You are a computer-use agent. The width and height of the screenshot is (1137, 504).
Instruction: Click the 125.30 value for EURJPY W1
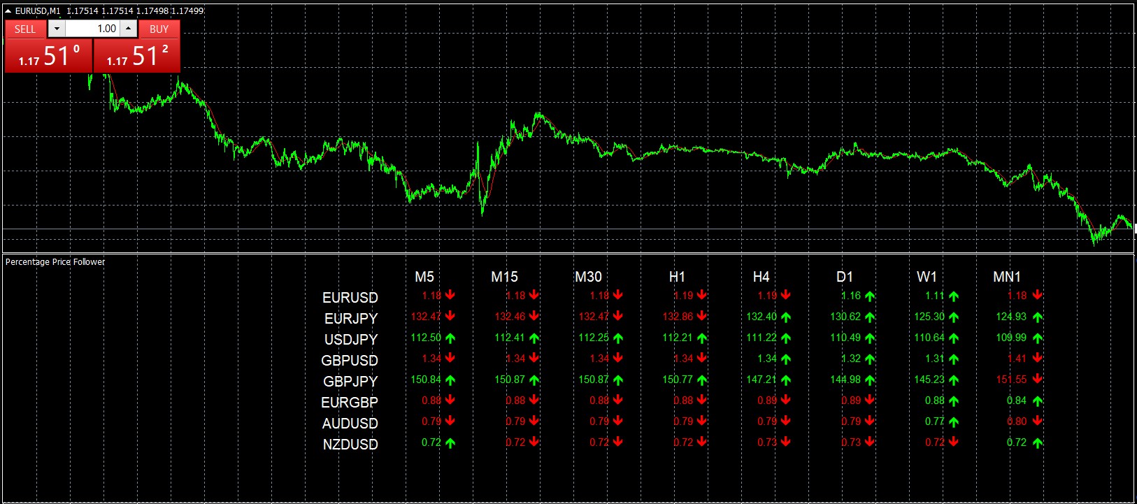(929, 317)
